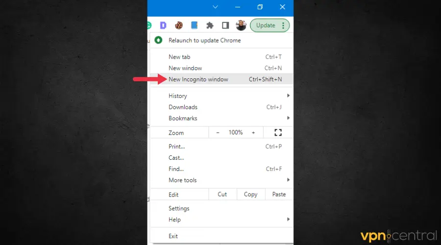The height and width of the screenshot is (245, 441).
Task: Select Exit to quit Chrome
Action: pos(221,236)
